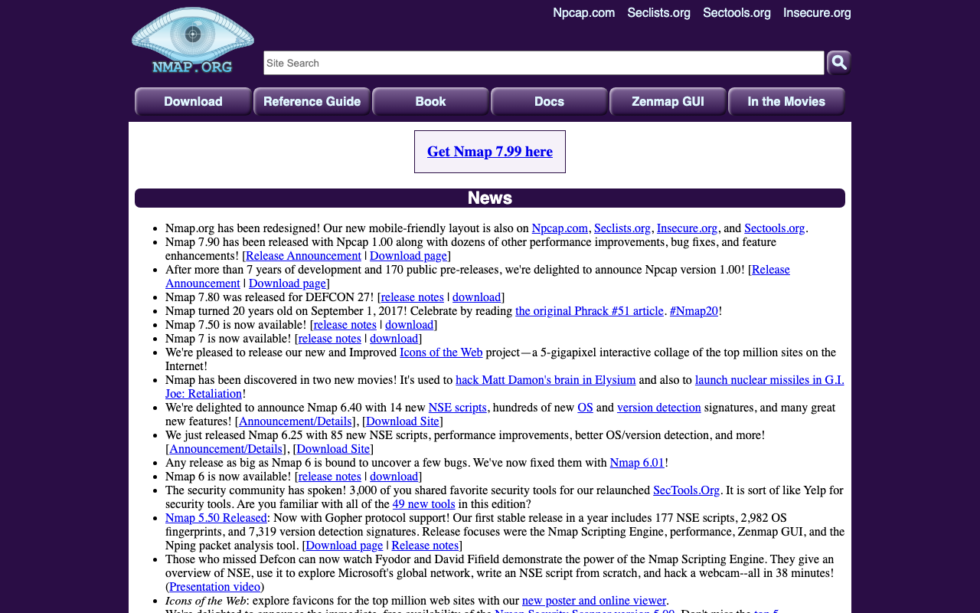
Task: Click download link for Nmap 6
Action: click(x=394, y=477)
